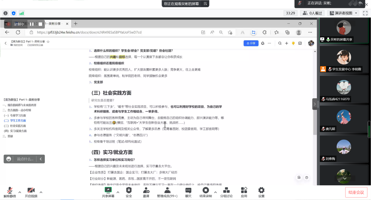Image resolution: width=371 pixels, height=200 pixels.
Task: Click the 说点什么 chat input field
Action: pyautogui.click(x=25, y=159)
